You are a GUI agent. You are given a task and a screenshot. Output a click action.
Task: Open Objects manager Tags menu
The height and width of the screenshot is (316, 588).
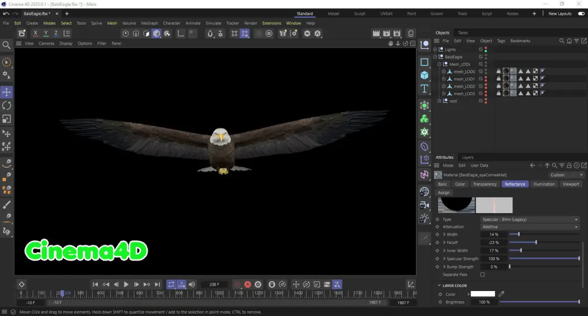point(501,41)
